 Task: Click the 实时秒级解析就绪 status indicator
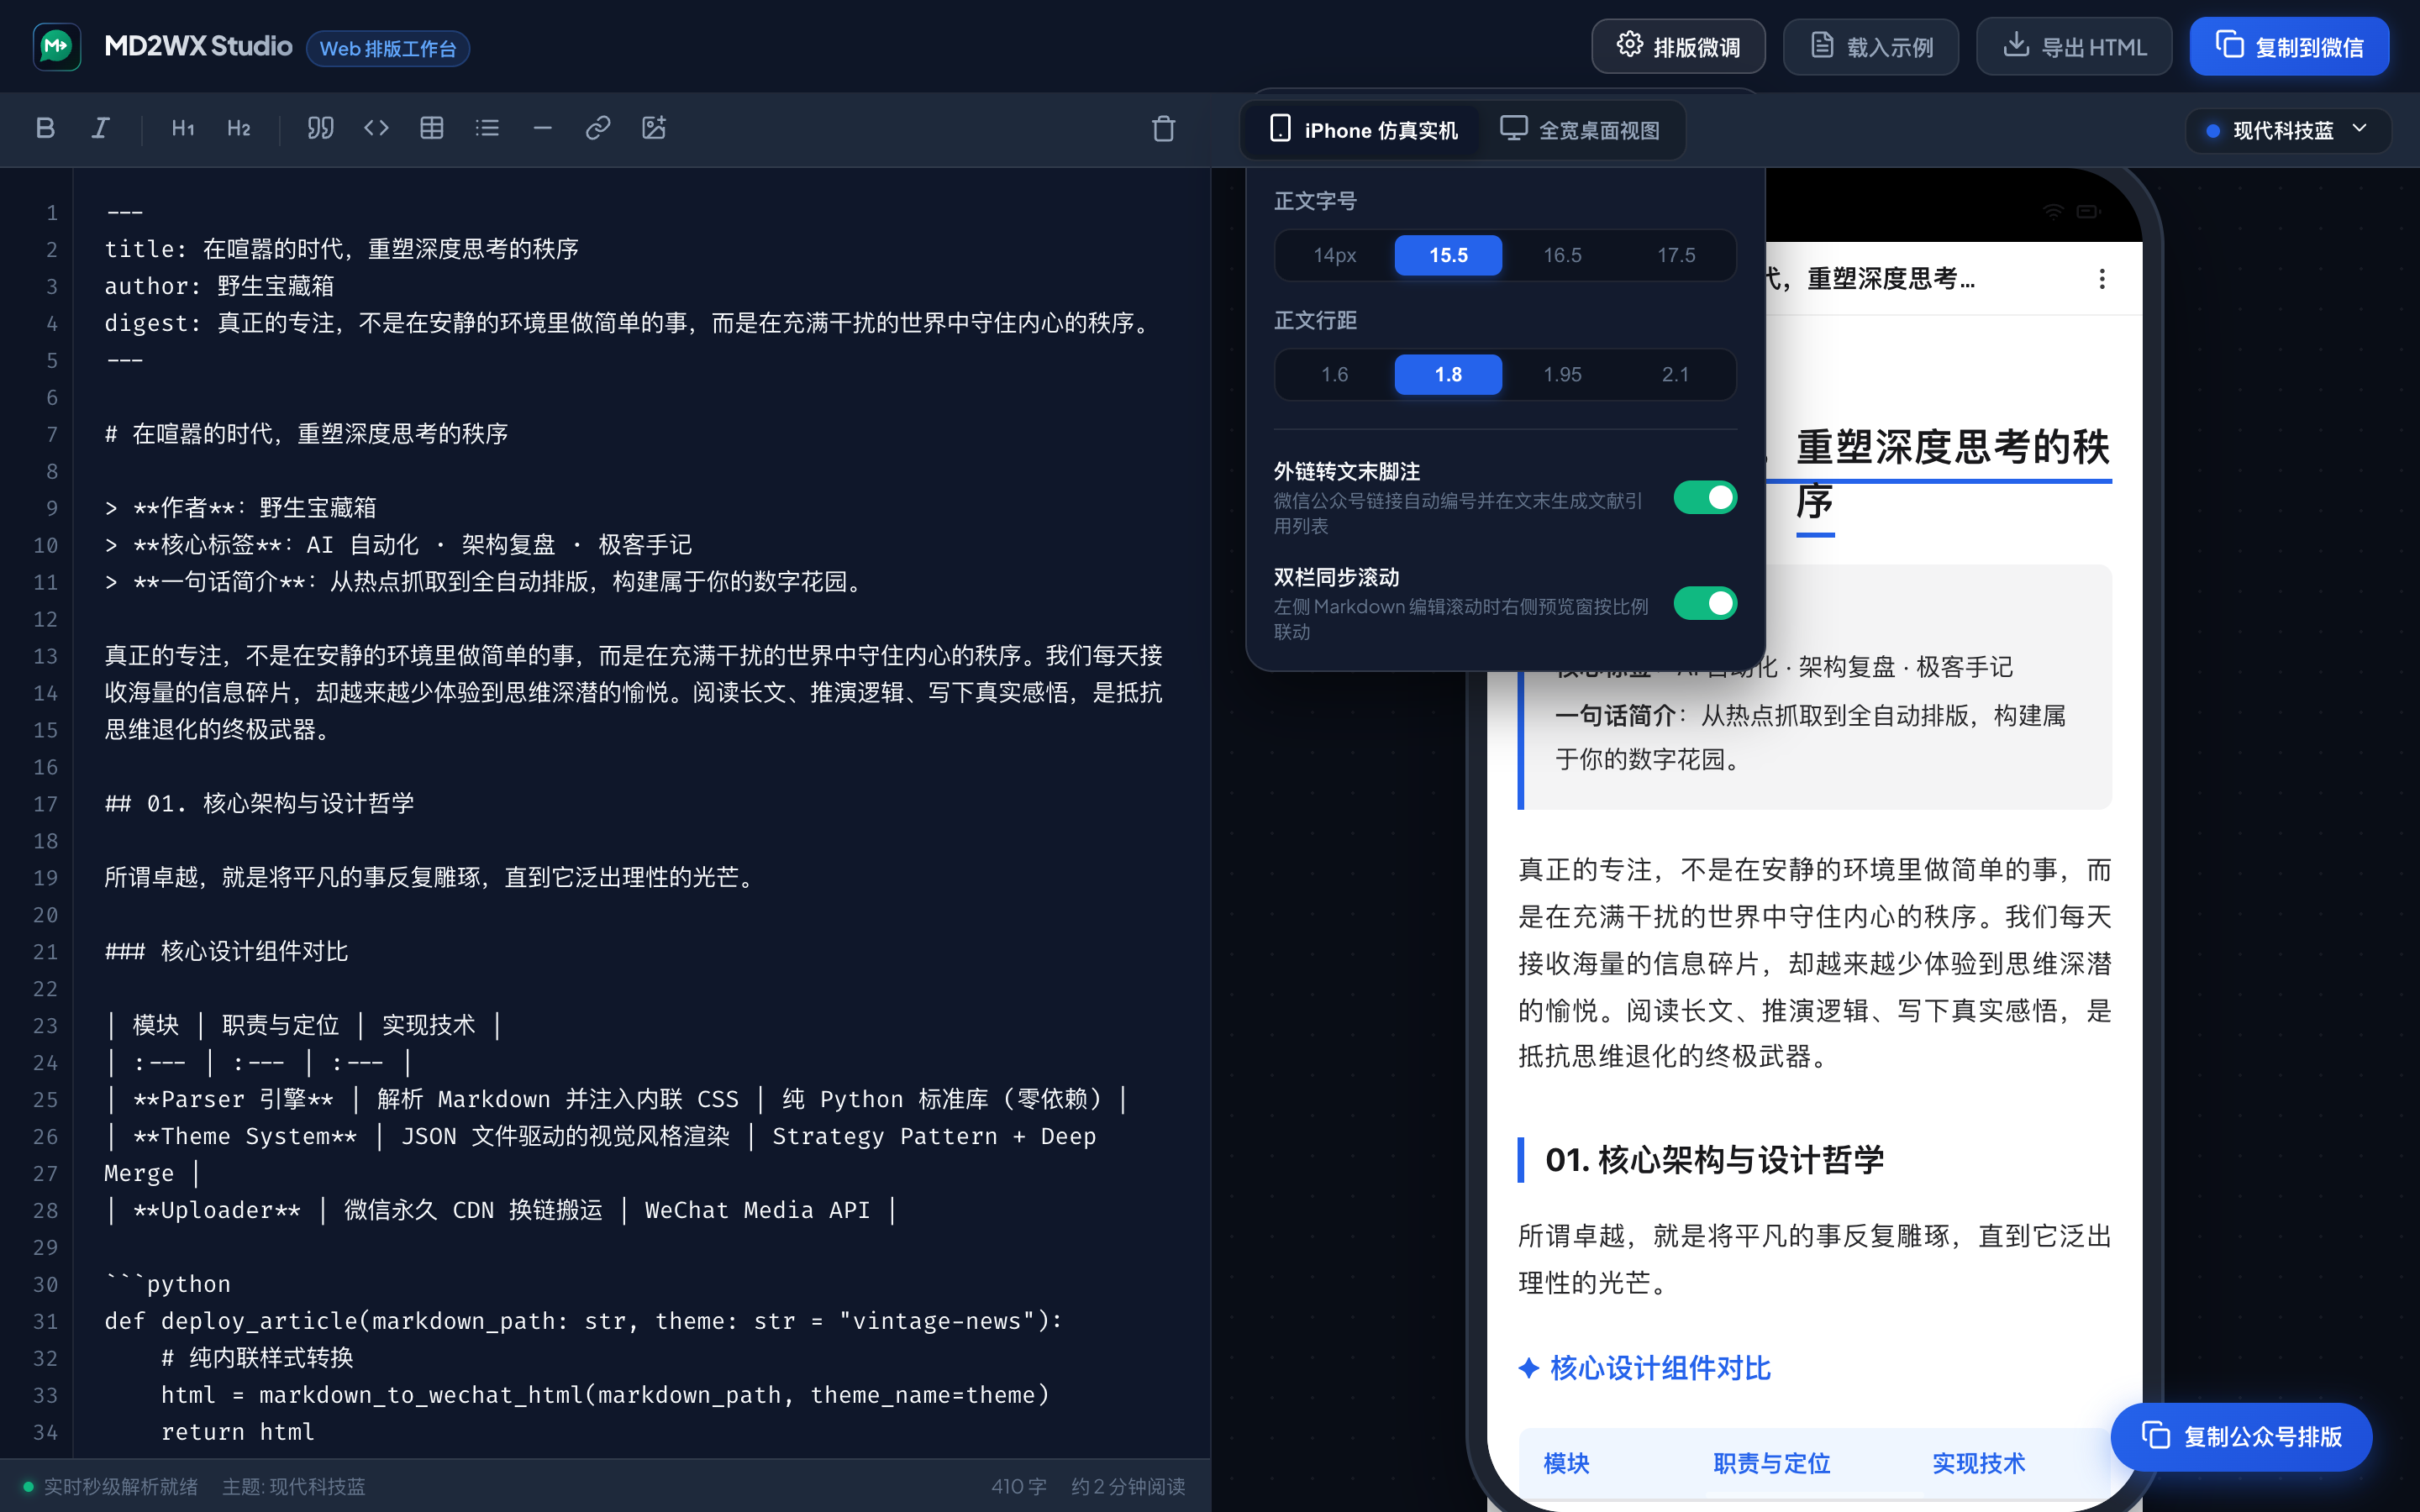pos(111,1486)
